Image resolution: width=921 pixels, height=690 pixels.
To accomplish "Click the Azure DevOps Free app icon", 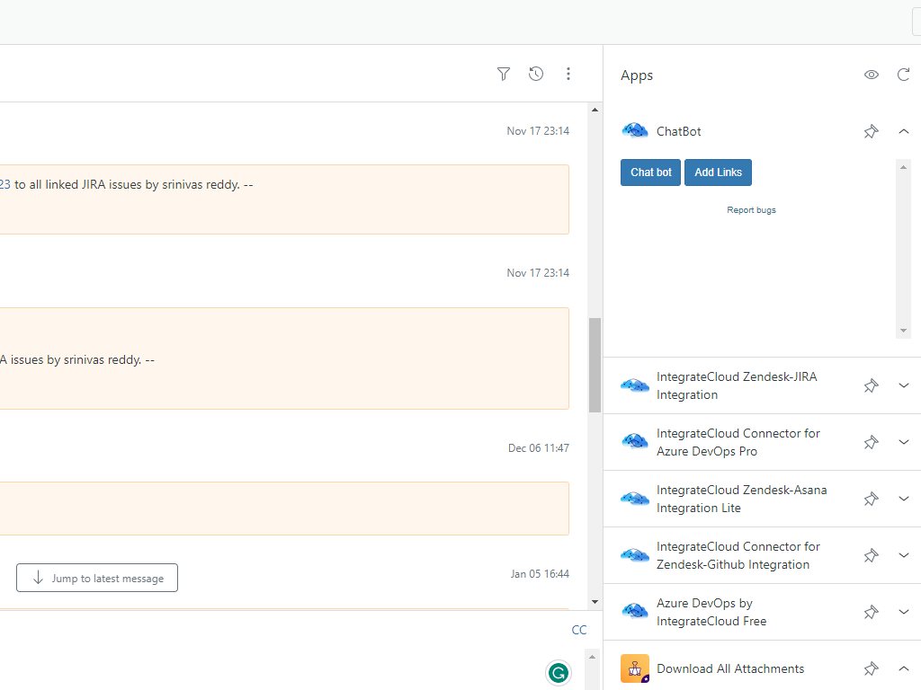I will point(635,612).
